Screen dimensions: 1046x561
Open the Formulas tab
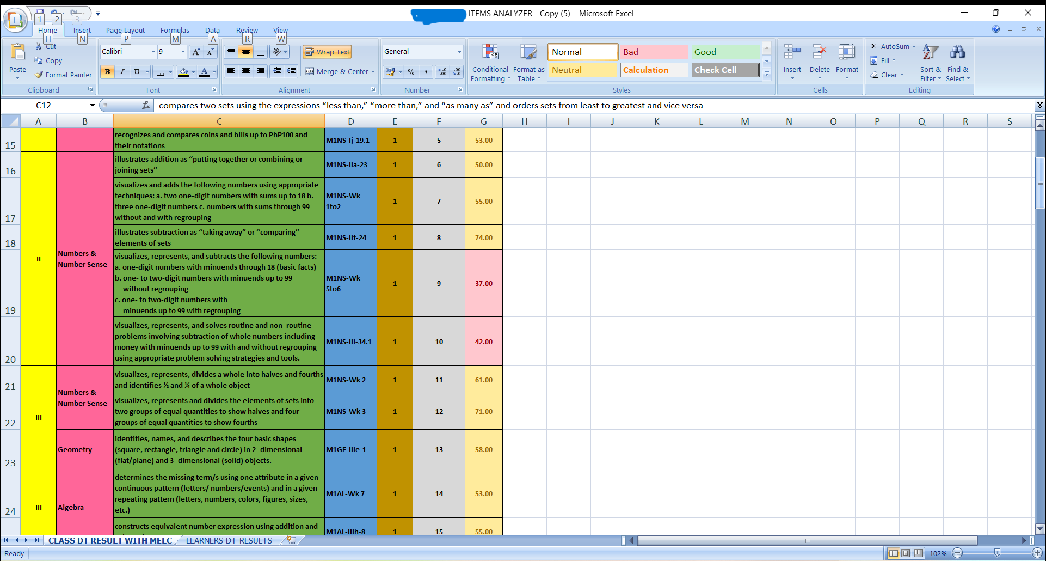coord(175,31)
